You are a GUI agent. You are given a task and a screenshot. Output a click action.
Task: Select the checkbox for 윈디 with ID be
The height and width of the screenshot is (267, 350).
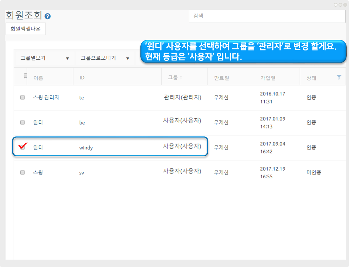pyautogui.click(x=23, y=122)
